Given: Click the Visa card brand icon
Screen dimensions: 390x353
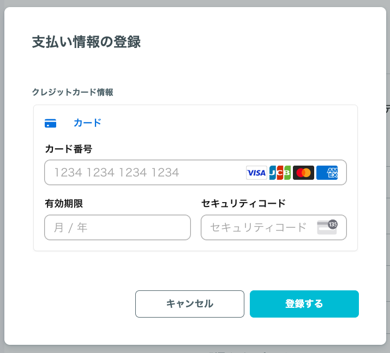Looking at the screenshot, I should [x=256, y=173].
